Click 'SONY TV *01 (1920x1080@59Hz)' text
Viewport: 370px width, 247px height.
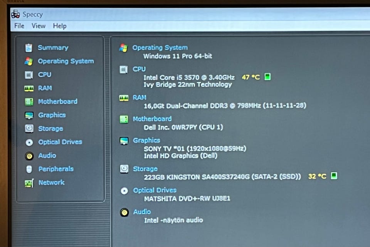click(x=195, y=149)
